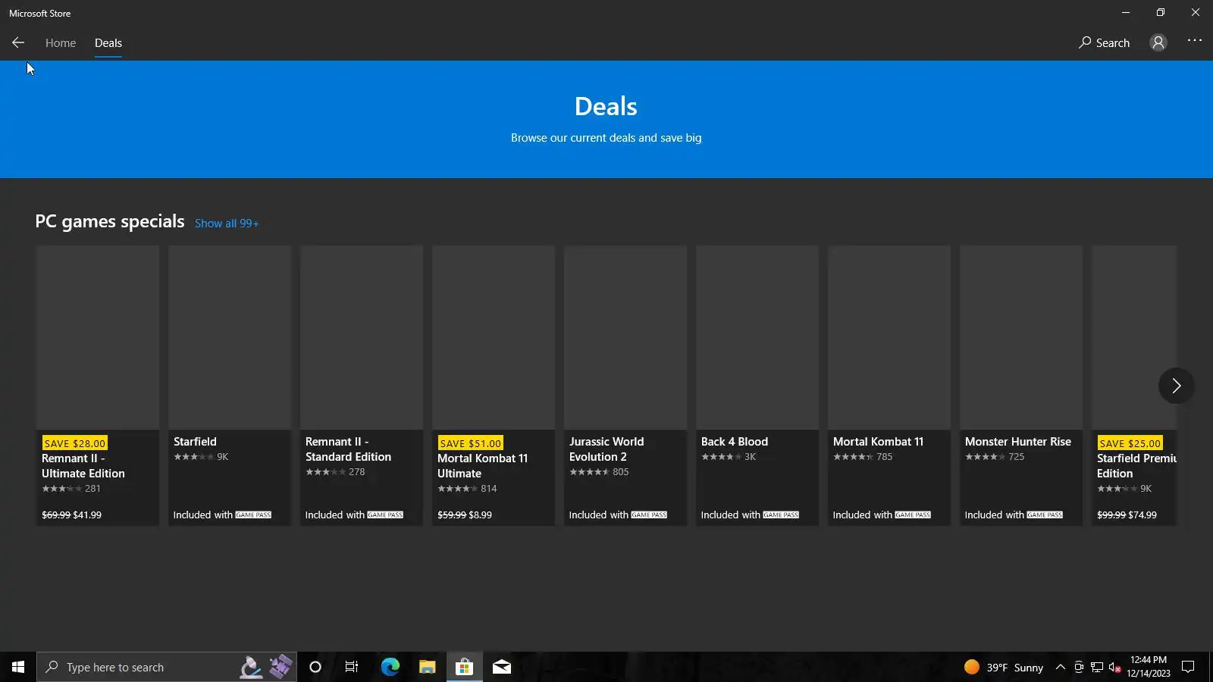Open the network status tray icon
This screenshot has height=682, width=1213.
1096,667
